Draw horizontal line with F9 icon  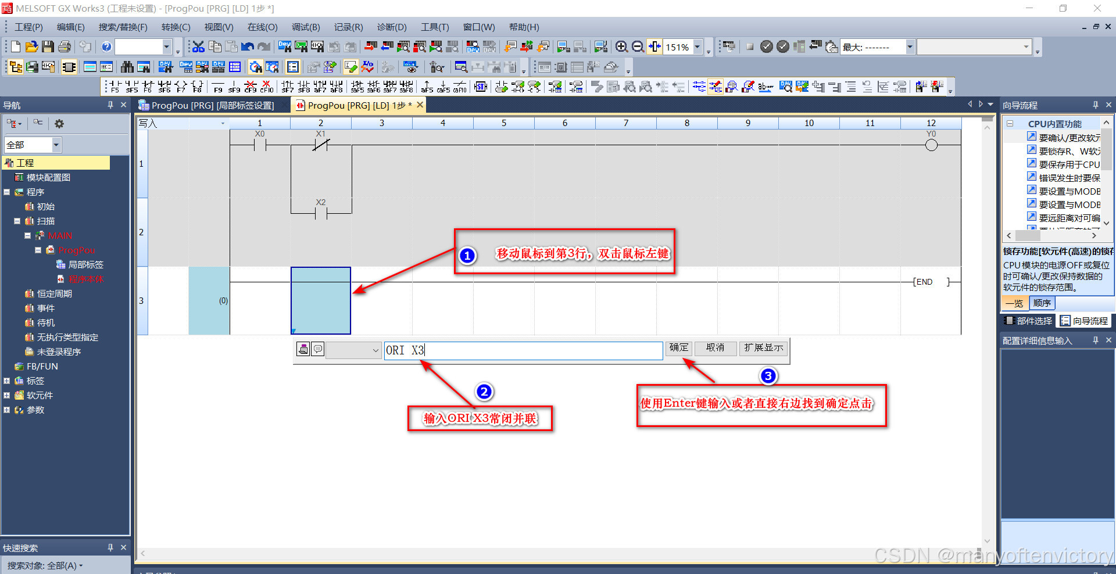[218, 87]
